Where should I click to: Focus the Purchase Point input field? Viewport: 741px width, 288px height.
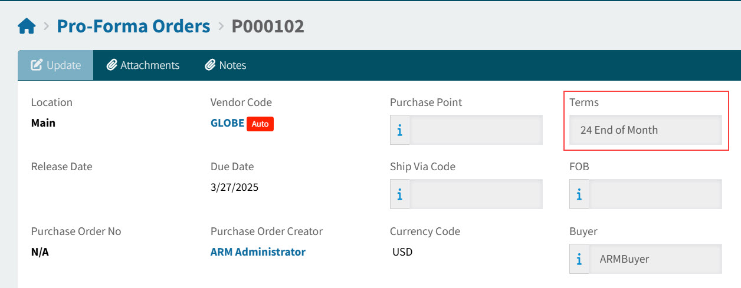coord(476,130)
